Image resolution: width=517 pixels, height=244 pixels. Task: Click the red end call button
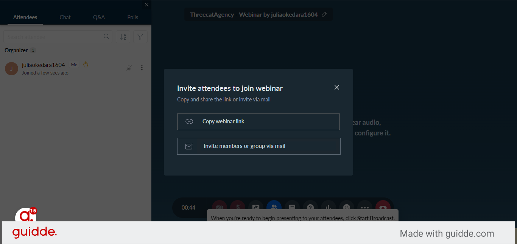(383, 207)
